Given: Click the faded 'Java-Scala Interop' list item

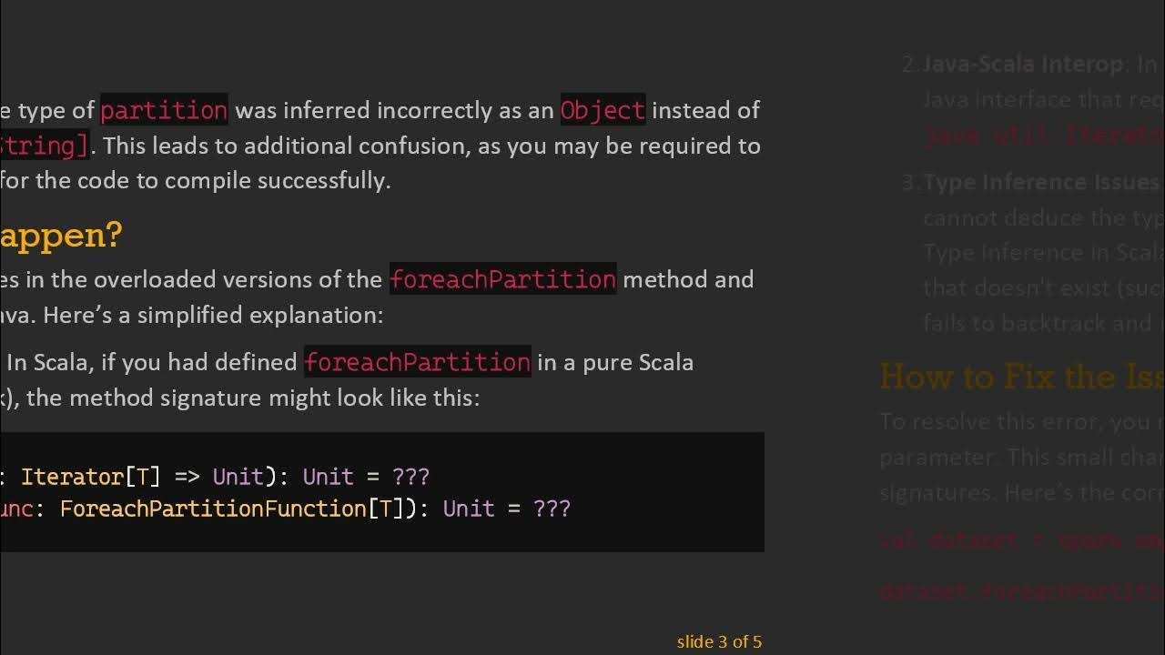Looking at the screenshot, I should coord(1022,64).
